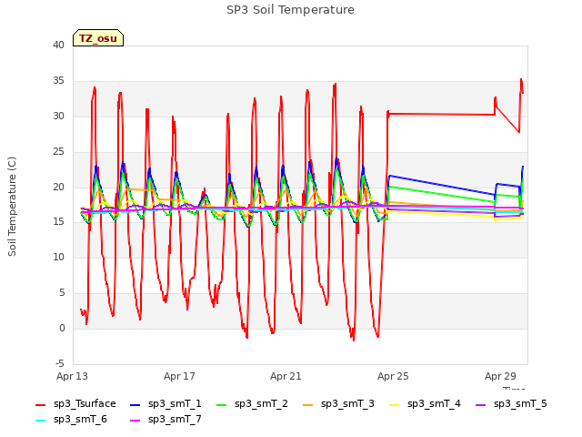This screenshot has width=582, height=437.
Task: Toggle the sp3_smT_1 legend entry
Action: [166, 404]
